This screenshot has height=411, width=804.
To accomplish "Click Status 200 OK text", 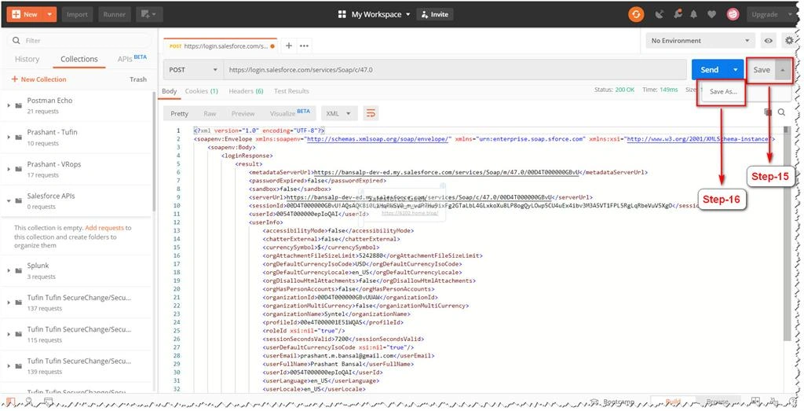I will (x=614, y=90).
